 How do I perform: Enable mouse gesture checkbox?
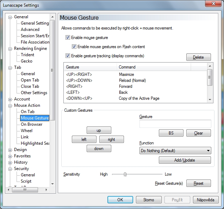[x=68, y=38]
